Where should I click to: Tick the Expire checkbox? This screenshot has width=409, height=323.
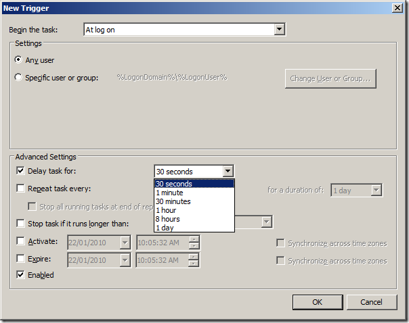(20, 259)
